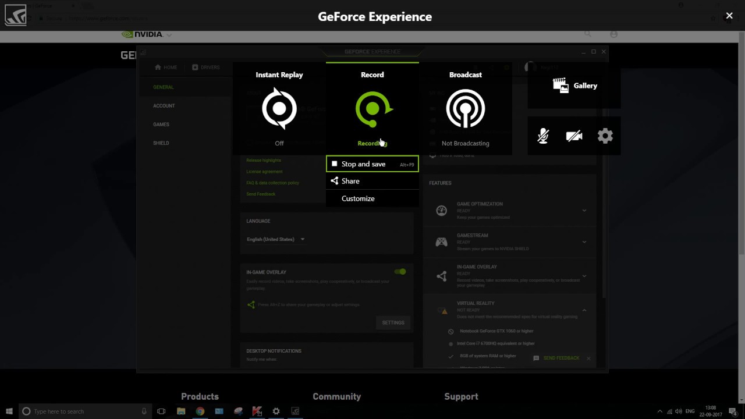Click the Virtual Reality warning icon
The width and height of the screenshot is (745, 419).
tap(442, 311)
